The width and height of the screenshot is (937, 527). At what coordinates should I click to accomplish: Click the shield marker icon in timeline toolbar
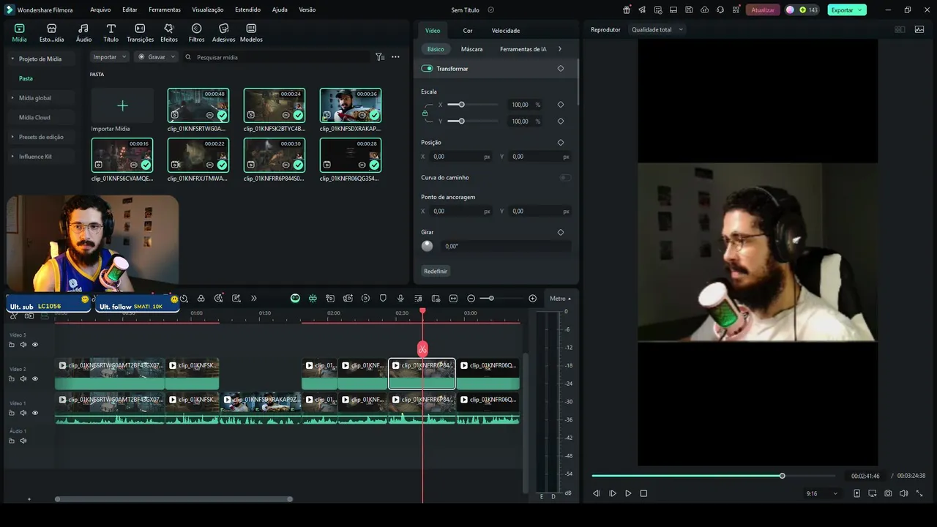pos(383,299)
